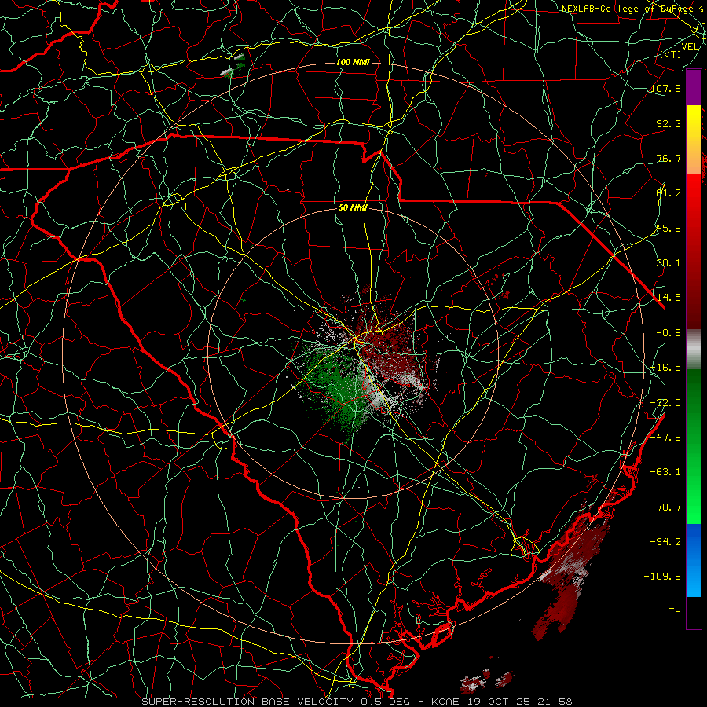Select the 61.2 legend value
The height and width of the screenshot is (707, 707).
click(x=669, y=193)
